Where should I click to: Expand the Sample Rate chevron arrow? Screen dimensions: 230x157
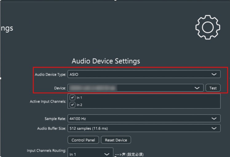(214, 118)
